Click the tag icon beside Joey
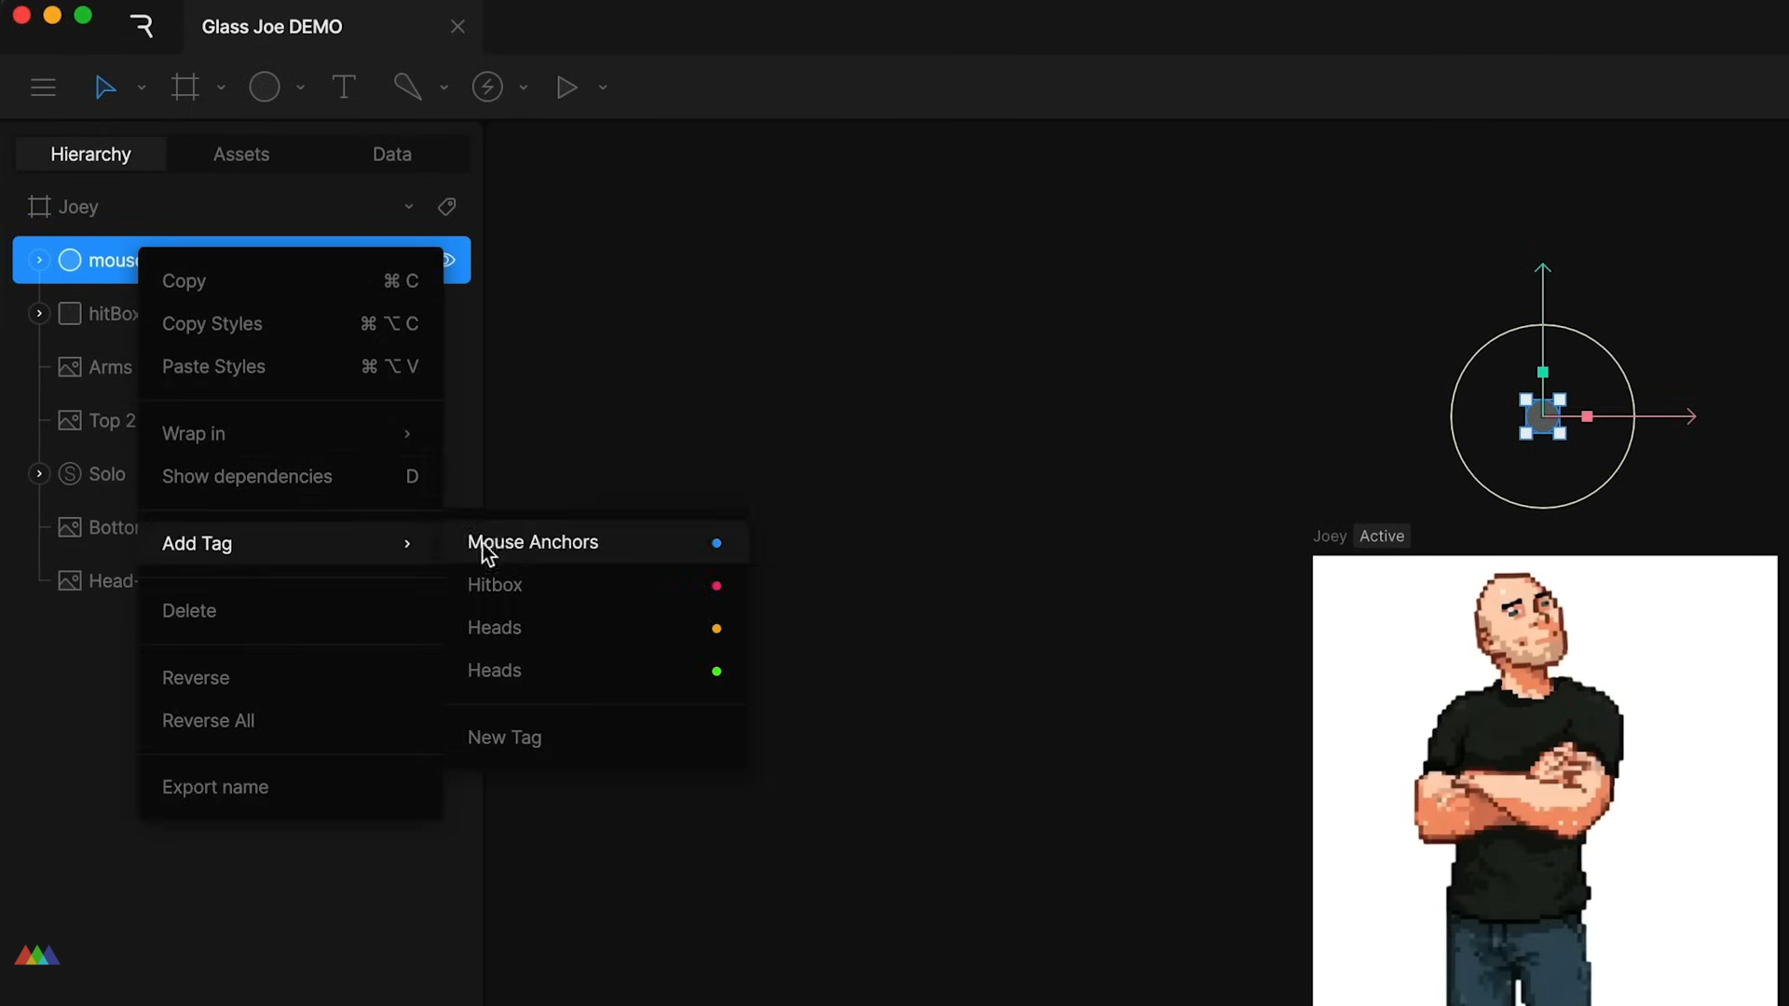The height and width of the screenshot is (1006, 1789). [x=447, y=207]
